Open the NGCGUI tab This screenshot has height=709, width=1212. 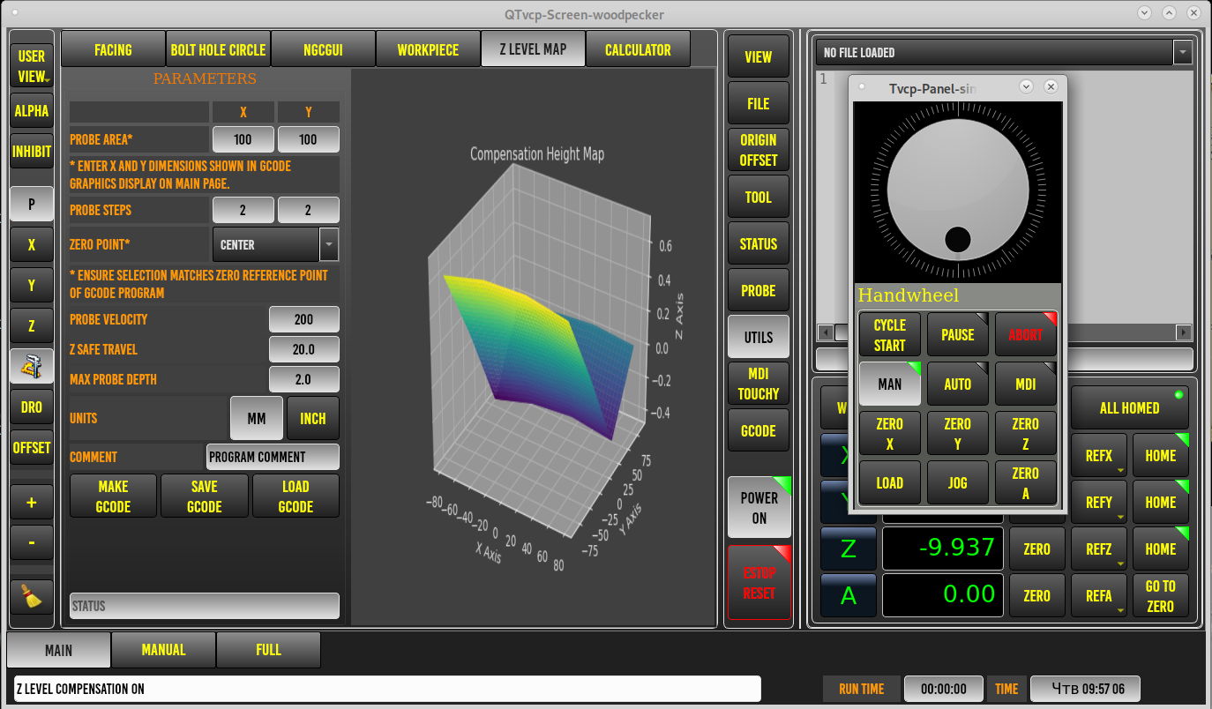(323, 49)
